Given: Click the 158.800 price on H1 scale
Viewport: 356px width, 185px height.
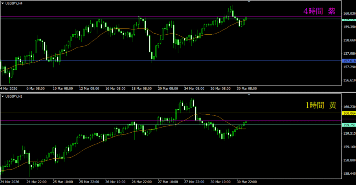Looking at the screenshot, I should coord(349,160).
